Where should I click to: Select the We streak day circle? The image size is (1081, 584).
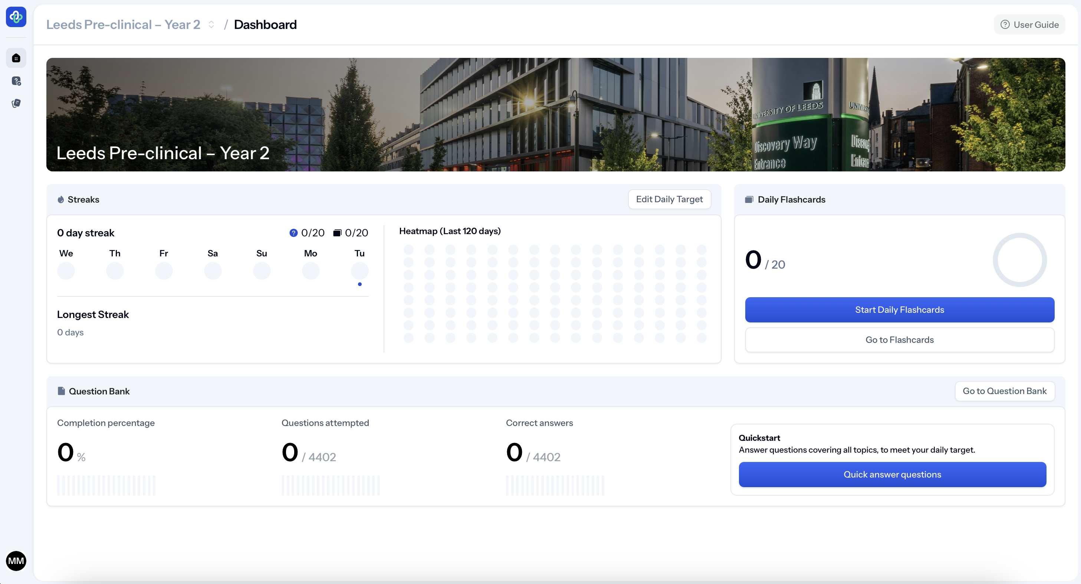[x=66, y=271]
